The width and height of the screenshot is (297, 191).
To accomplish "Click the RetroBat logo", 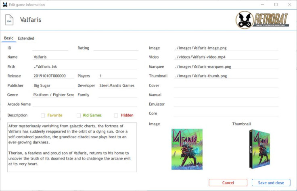I will pyautogui.click(x=263, y=20).
